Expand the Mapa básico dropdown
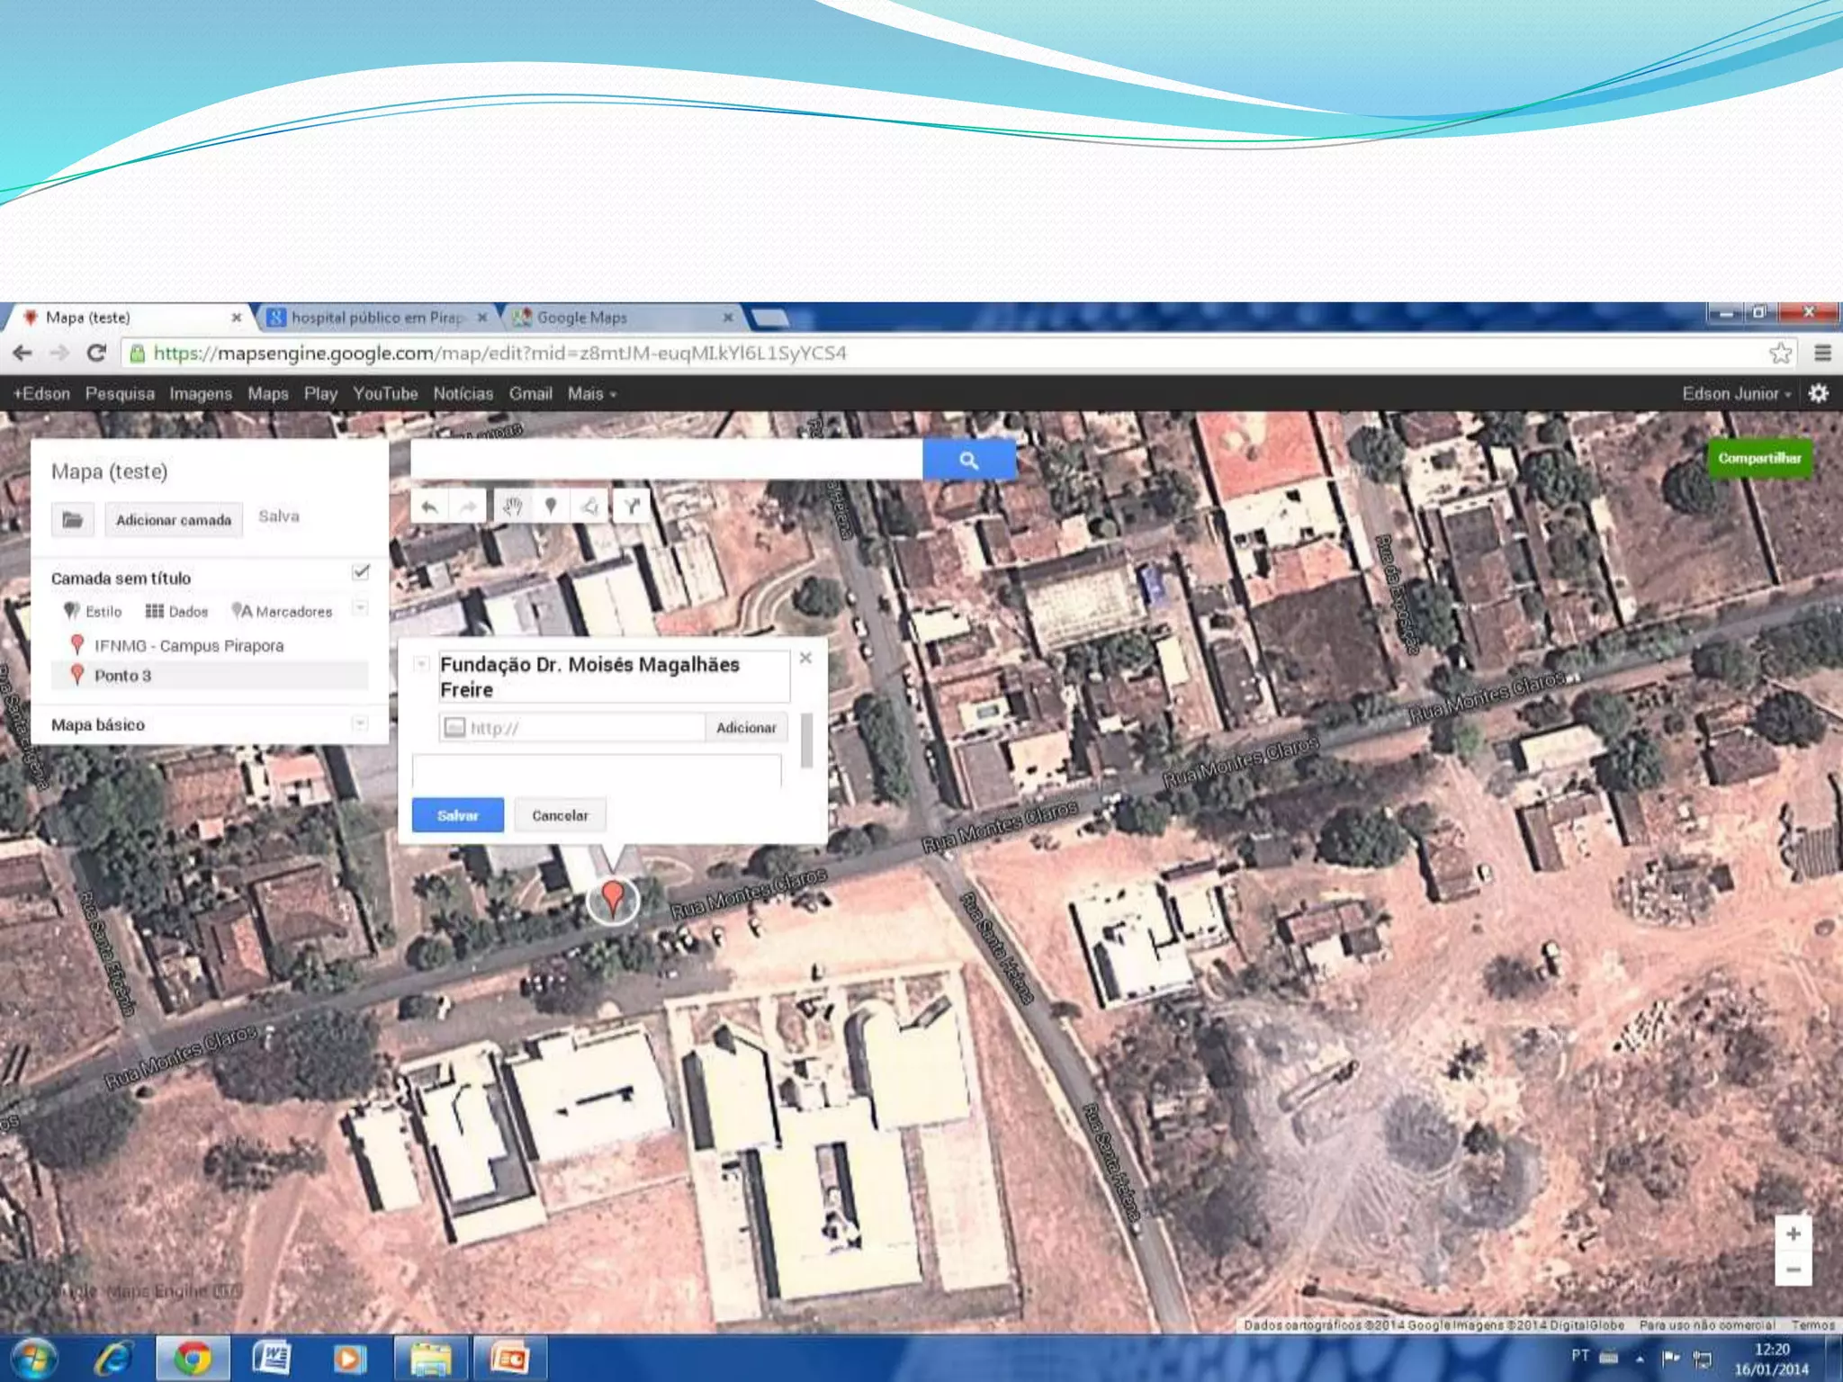This screenshot has width=1843, height=1382. [x=360, y=723]
